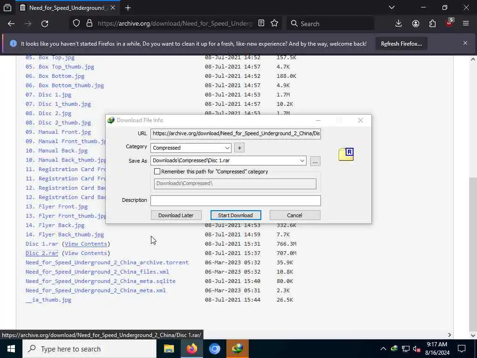Click the Firefox Search box
This screenshot has width=477, height=358.
331,24
